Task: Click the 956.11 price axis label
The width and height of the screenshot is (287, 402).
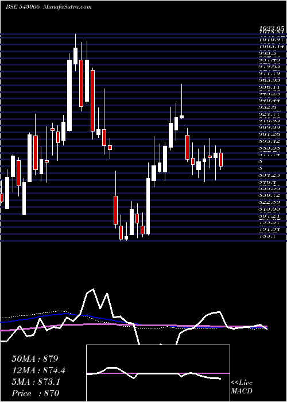Action: point(270,87)
